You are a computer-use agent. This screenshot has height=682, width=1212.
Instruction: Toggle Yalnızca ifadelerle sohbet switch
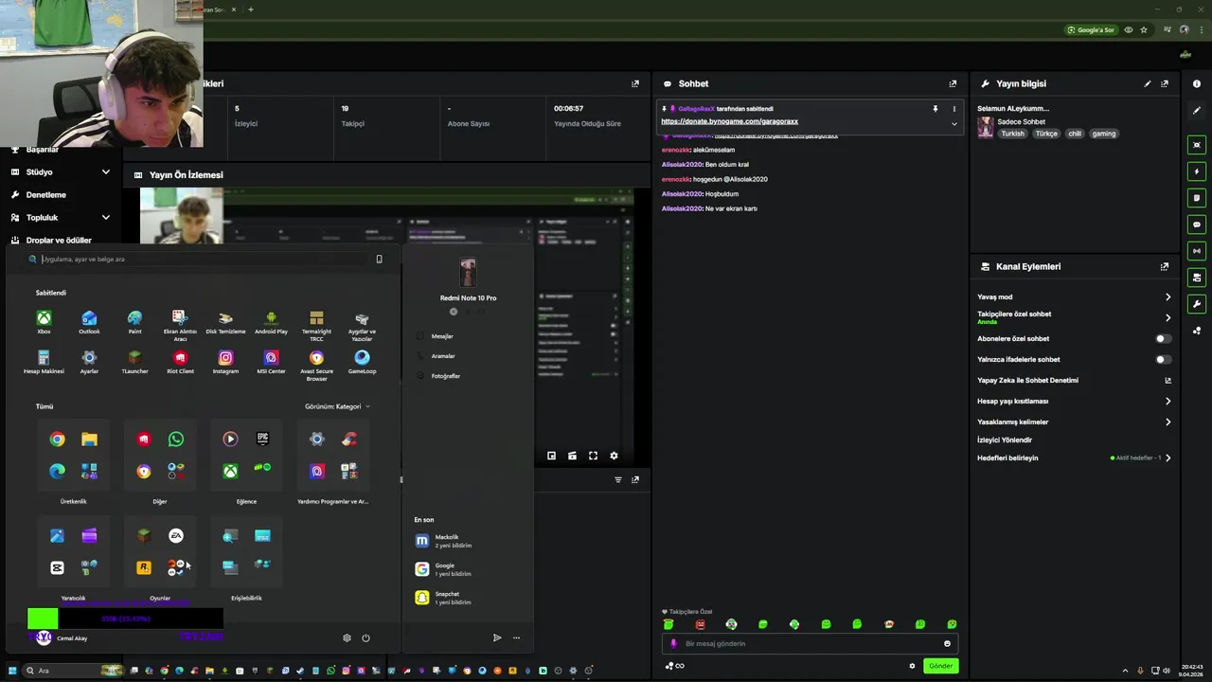1163,359
